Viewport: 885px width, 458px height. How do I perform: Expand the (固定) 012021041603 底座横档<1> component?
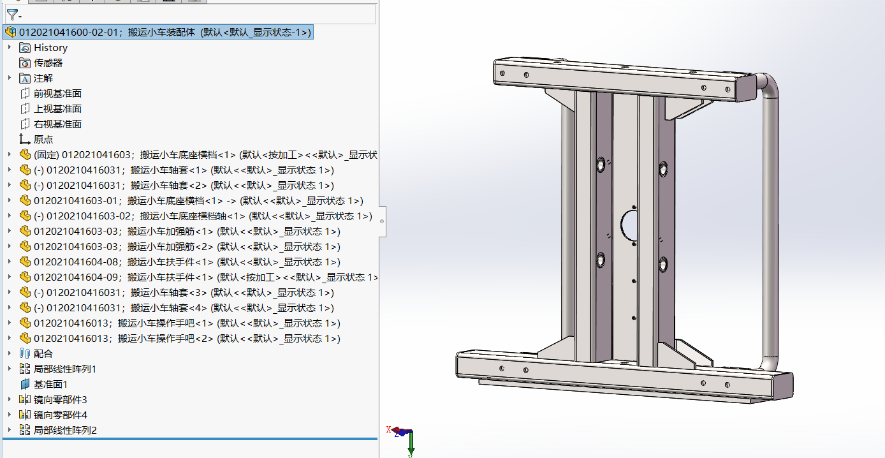click(9, 155)
